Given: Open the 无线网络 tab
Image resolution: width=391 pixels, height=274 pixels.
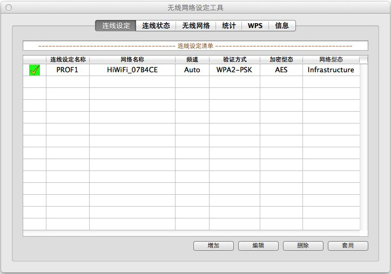Looking at the screenshot, I should pyautogui.click(x=195, y=26).
